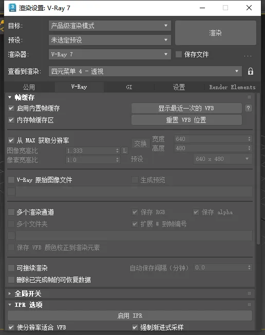
Task: Click 重置 VFB 位置 button
Action: (x=186, y=120)
